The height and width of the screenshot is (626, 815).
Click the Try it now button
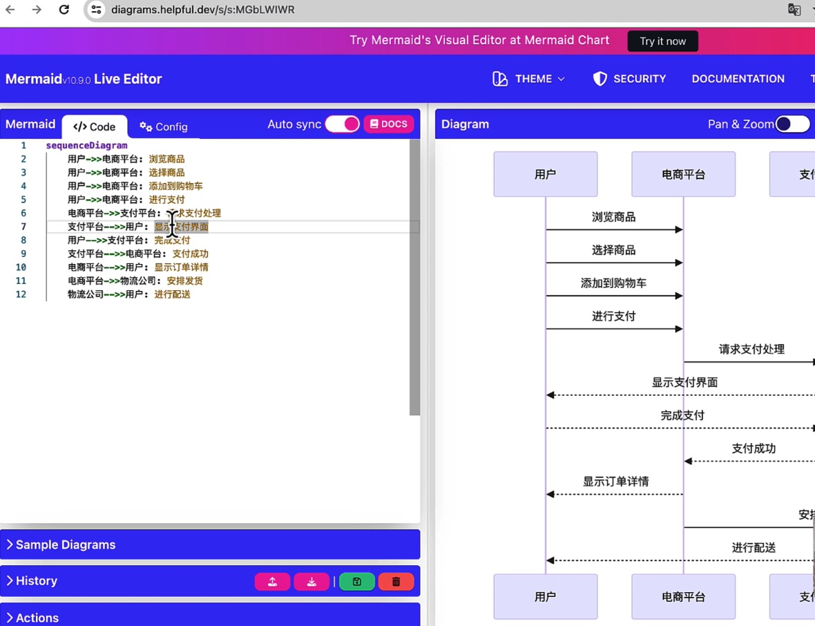[x=662, y=41]
